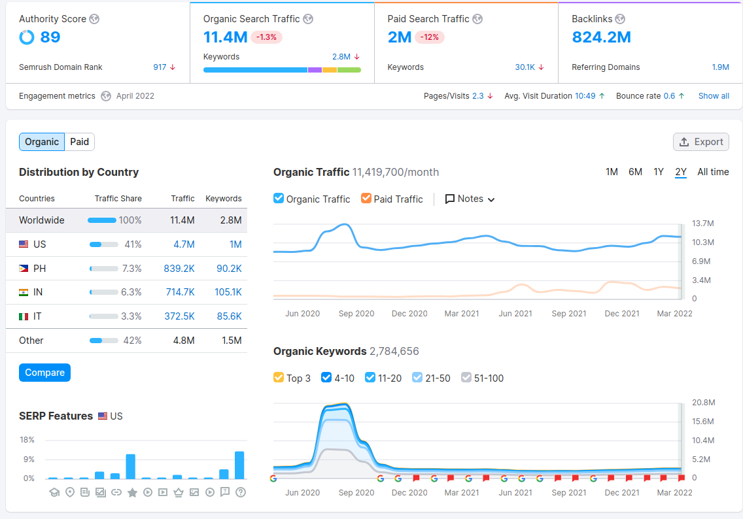Click the Export button

click(x=700, y=142)
